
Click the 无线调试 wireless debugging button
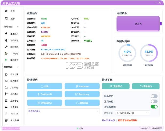(116, 86)
